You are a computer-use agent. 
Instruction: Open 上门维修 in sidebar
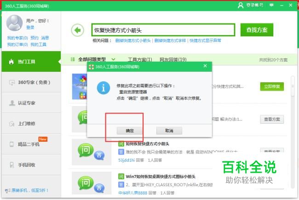[x=31, y=124]
